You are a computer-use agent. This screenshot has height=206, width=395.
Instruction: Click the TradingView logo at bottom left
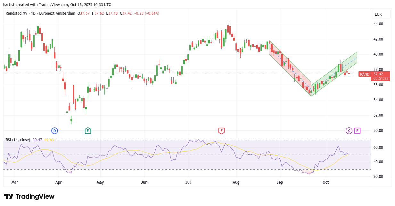[x=29, y=196]
